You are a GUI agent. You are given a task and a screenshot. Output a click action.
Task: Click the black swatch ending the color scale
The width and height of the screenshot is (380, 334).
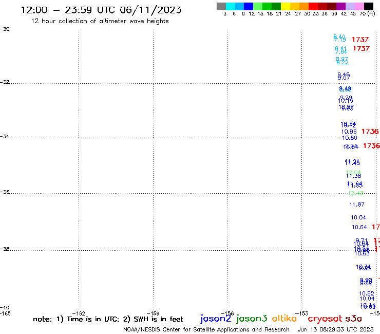(369, 6)
